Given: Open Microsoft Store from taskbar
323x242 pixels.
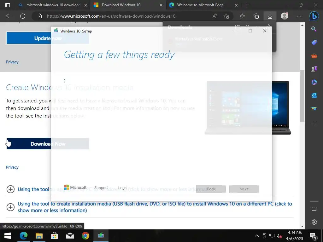Looking at the screenshot, I should [54, 236].
